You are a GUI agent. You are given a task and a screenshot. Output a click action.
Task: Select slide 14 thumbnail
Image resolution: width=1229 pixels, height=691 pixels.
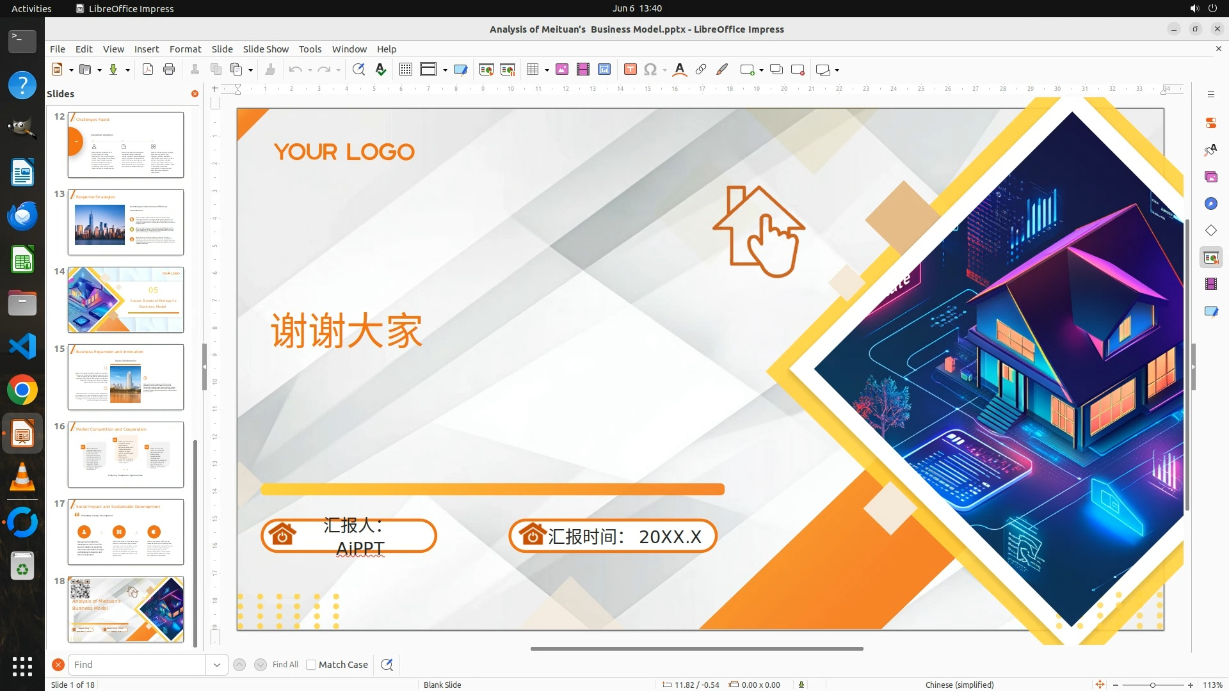(125, 299)
